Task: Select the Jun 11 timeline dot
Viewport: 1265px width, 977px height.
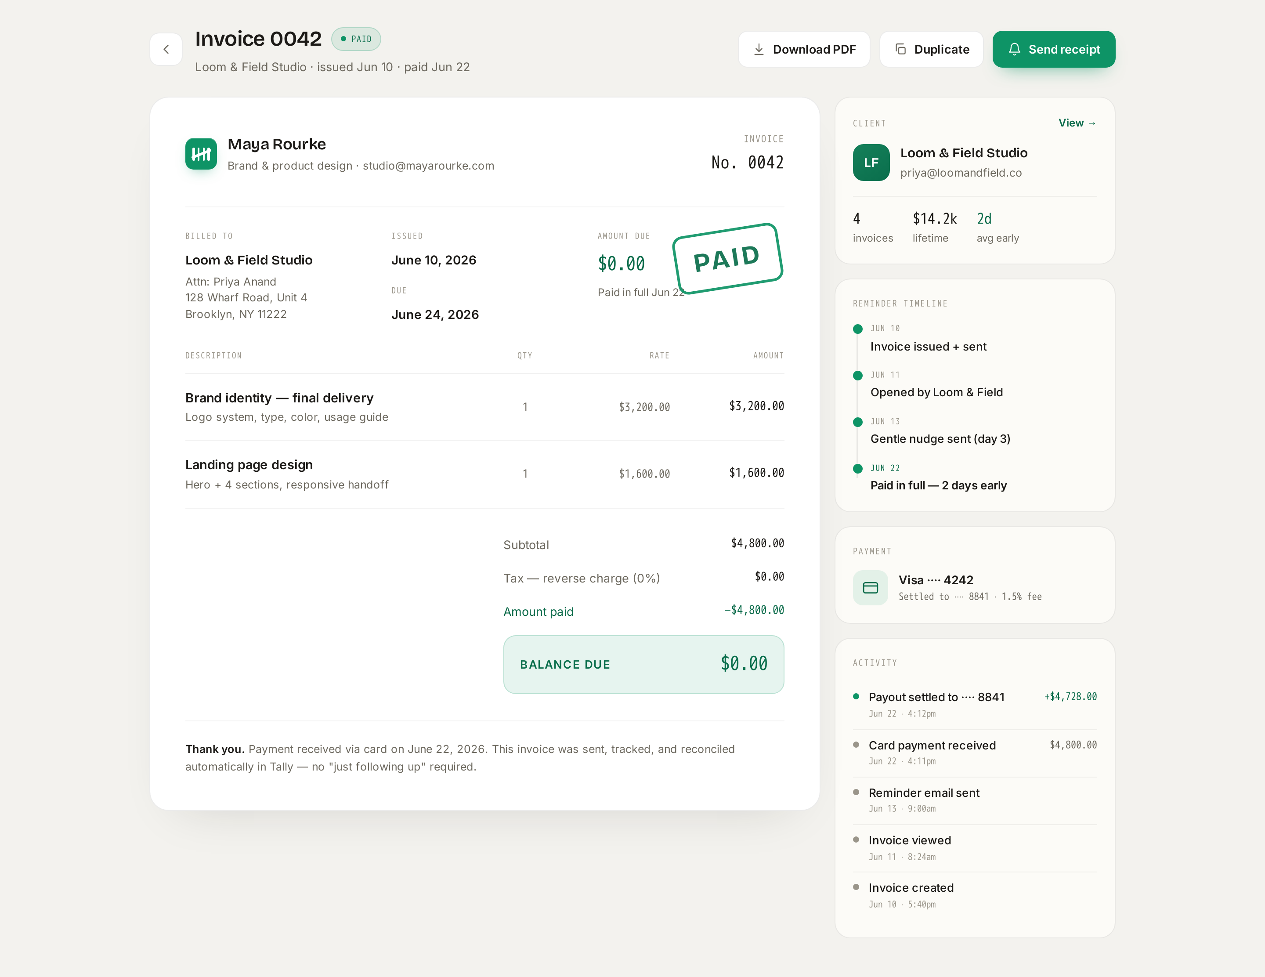Action: pos(858,375)
